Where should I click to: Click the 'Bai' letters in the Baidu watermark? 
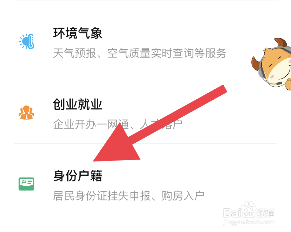point(232,213)
